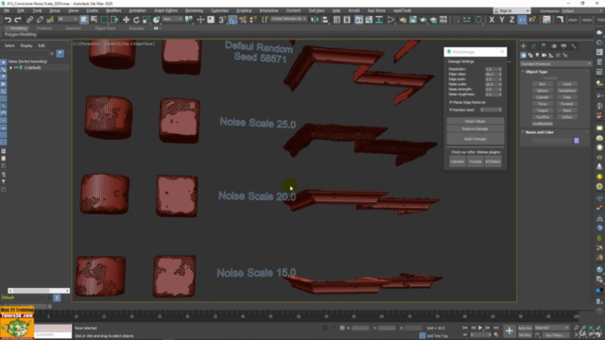Click the scene explorer horizontal scrollbar
Screen dimensions: 605x340
pos(39,291)
